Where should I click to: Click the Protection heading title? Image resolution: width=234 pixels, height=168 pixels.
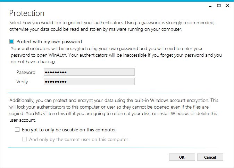(27, 13)
